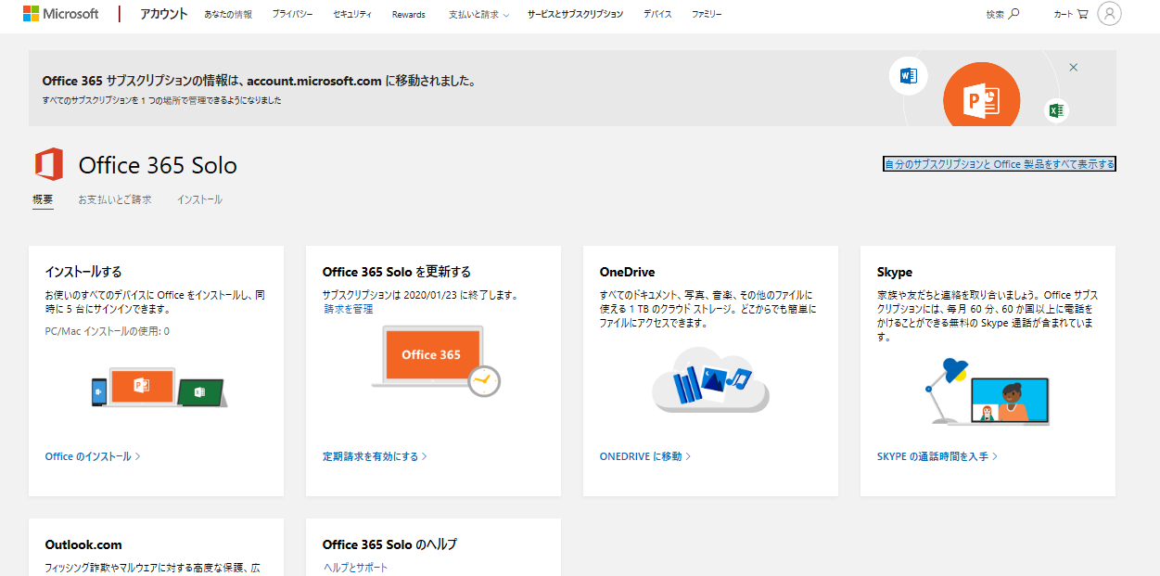Click the Excel icon in banner
1160x576 pixels.
[x=1055, y=110]
